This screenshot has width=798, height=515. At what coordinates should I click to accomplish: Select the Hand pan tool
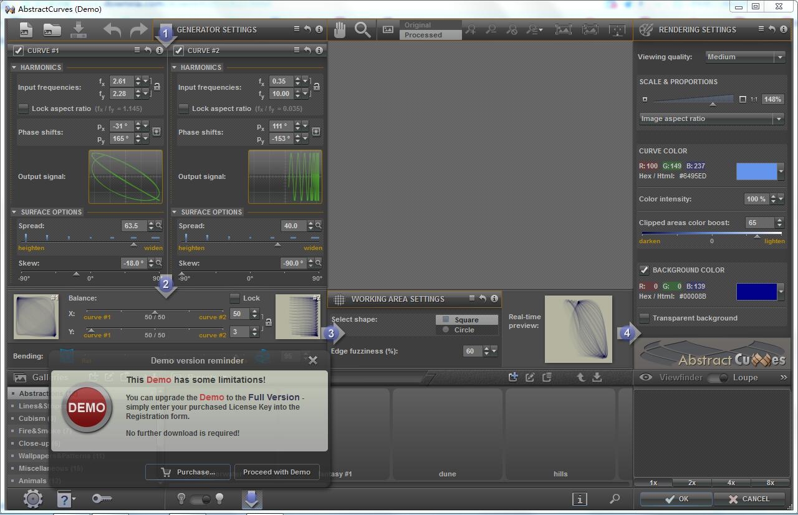[340, 29]
